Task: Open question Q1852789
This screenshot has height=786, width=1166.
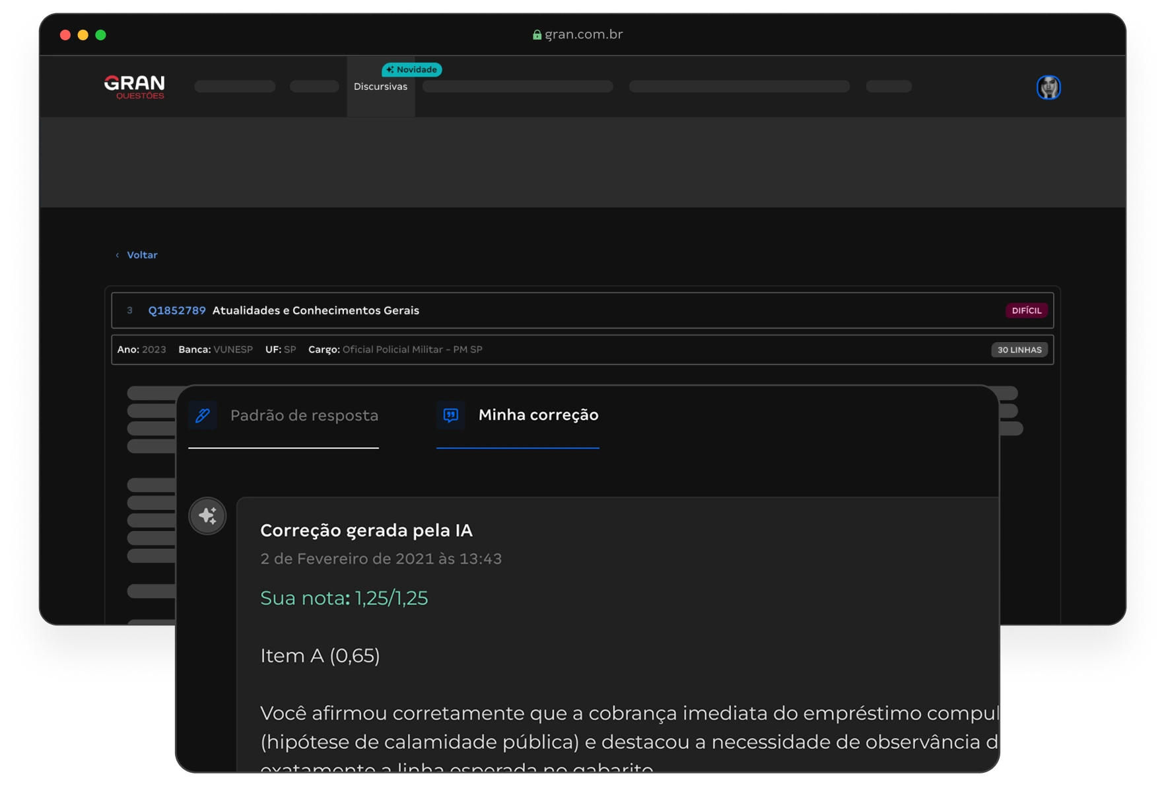Action: coord(178,310)
